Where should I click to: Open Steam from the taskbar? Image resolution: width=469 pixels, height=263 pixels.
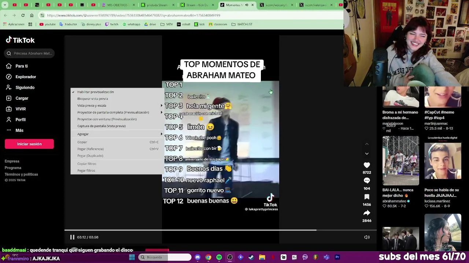[x=251, y=257]
